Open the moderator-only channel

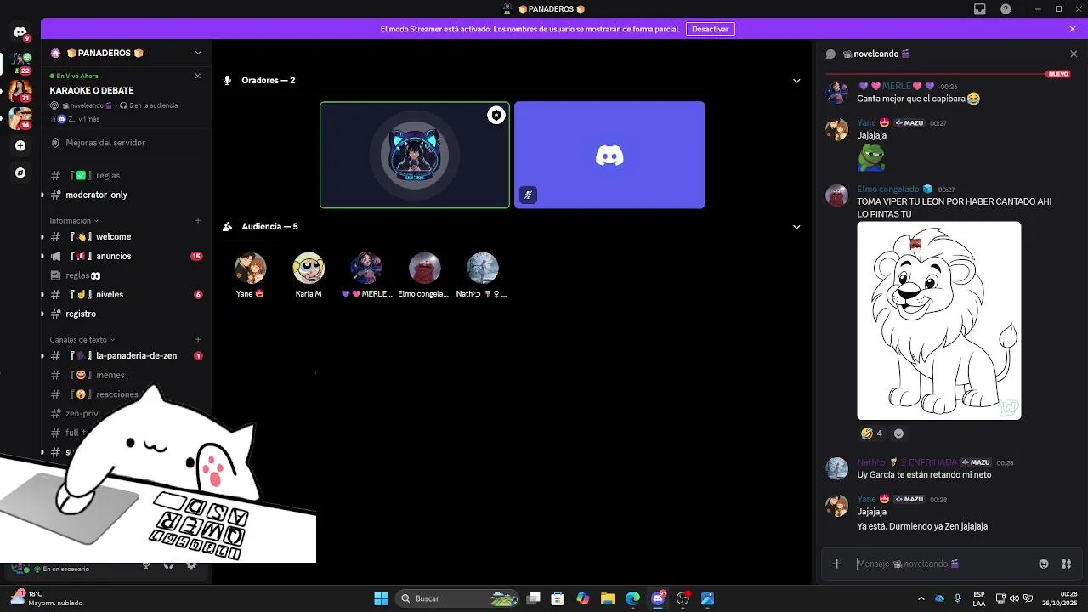point(96,195)
